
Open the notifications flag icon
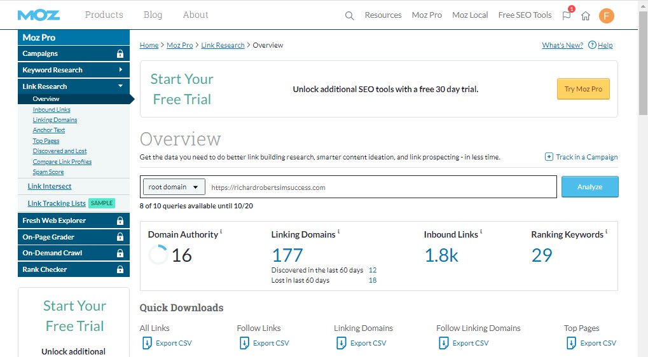click(567, 15)
